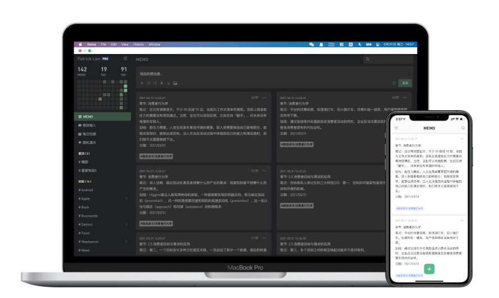Tap the blue tag chip on iPhone's first memo
The width and height of the screenshot is (499, 298).
(x=410, y=209)
